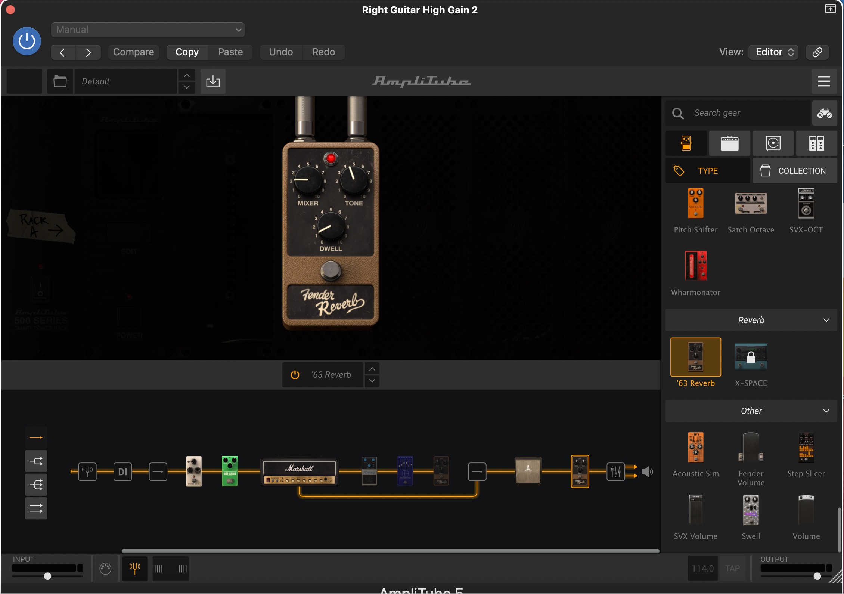844x594 pixels.
Task: Select the cabinets gear tab
Action: click(773, 143)
